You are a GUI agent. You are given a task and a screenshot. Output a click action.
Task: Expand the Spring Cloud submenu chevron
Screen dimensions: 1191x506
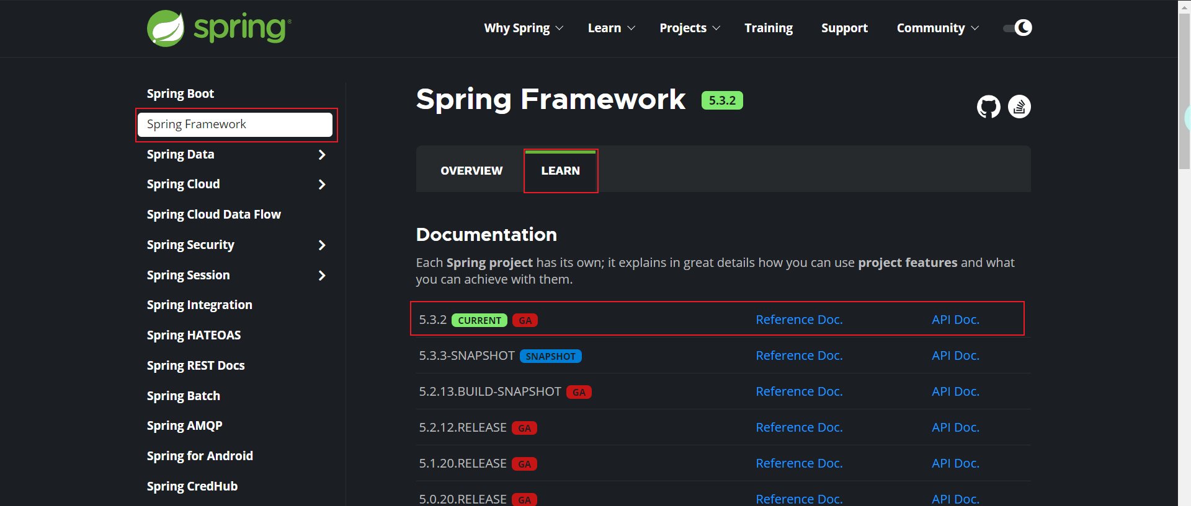[321, 185]
